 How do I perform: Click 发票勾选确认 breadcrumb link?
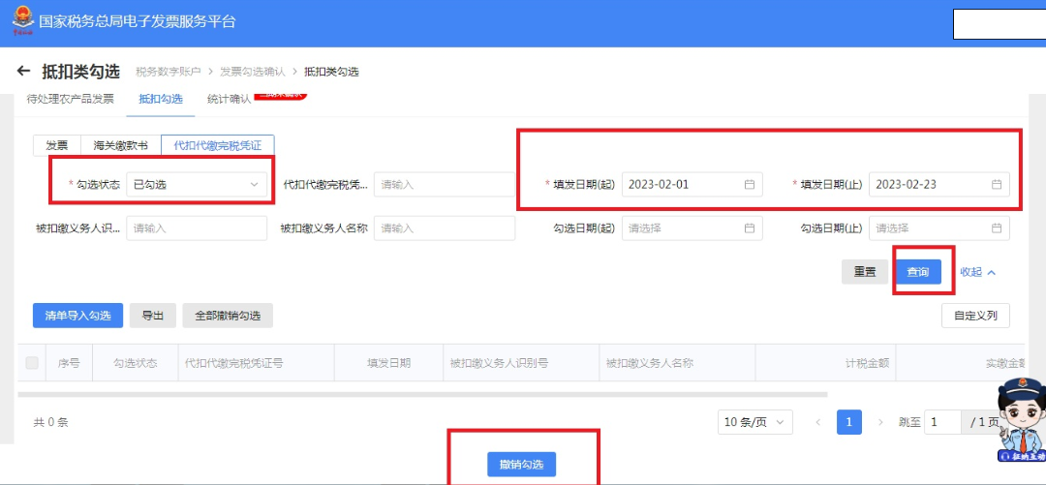coord(253,72)
